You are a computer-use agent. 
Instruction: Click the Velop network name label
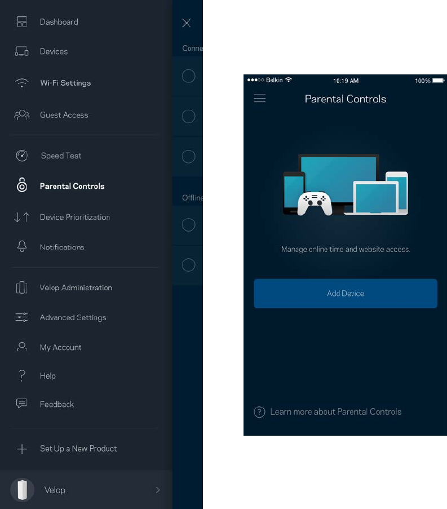pyautogui.click(x=55, y=490)
